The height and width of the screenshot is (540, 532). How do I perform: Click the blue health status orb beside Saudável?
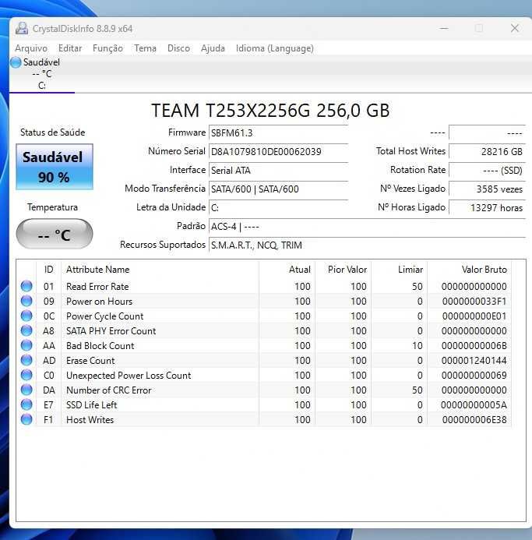(16, 62)
